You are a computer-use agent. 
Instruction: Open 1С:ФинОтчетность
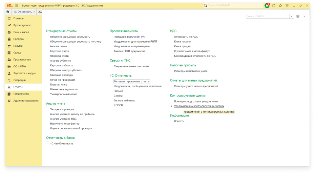(x=62, y=143)
